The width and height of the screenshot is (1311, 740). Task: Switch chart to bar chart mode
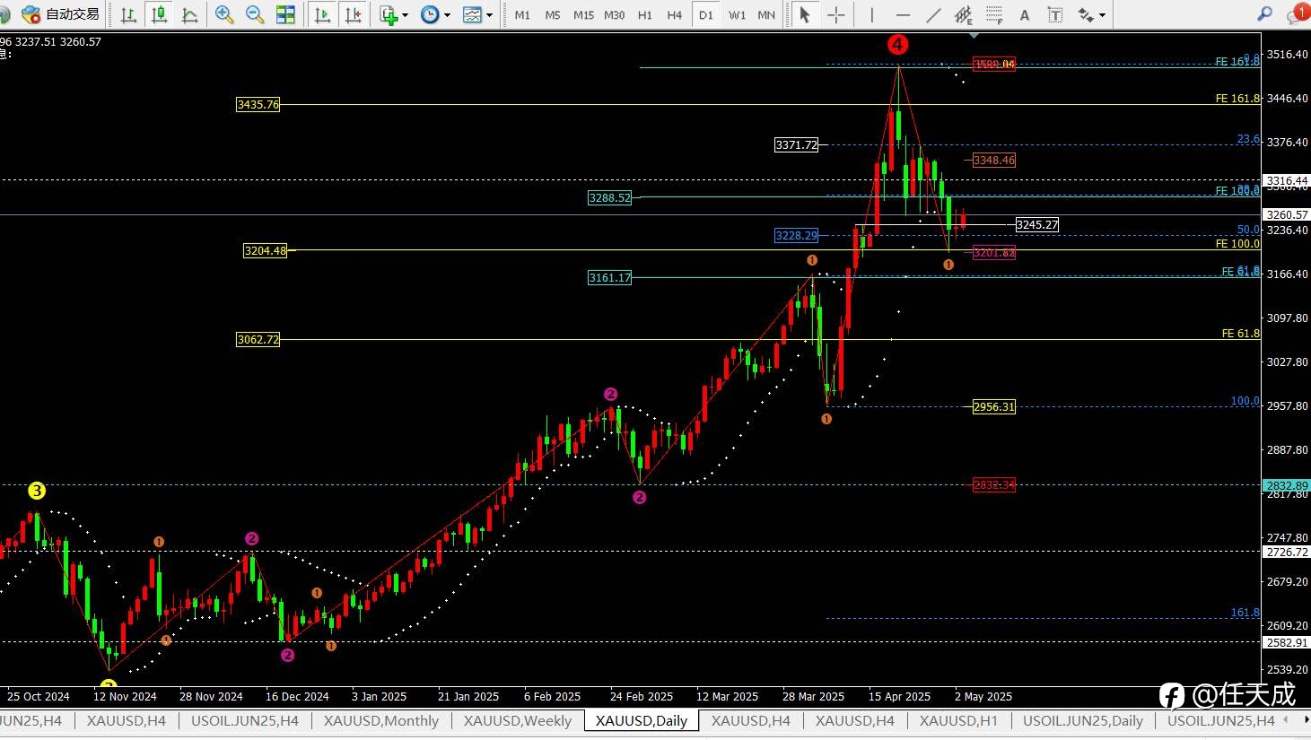(128, 14)
